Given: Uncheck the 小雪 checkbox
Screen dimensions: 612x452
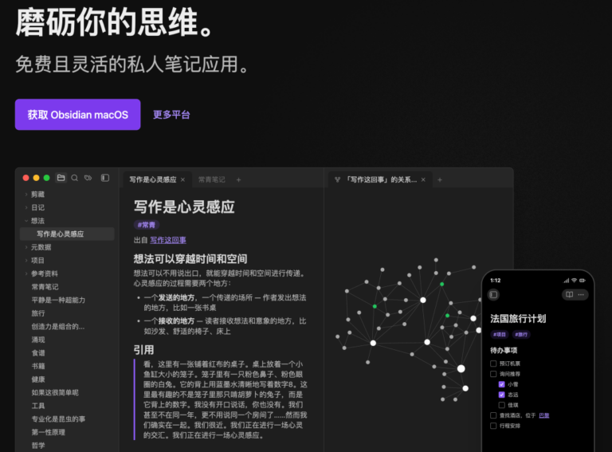Looking at the screenshot, I should click(x=502, y=384).
